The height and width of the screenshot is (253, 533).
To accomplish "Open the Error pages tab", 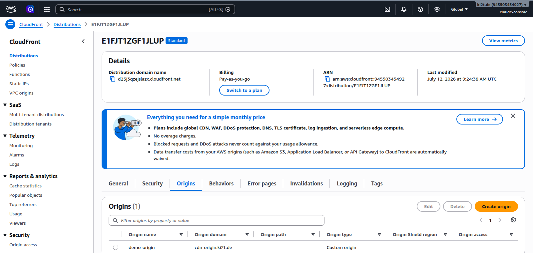I will (x=262, y=183).
